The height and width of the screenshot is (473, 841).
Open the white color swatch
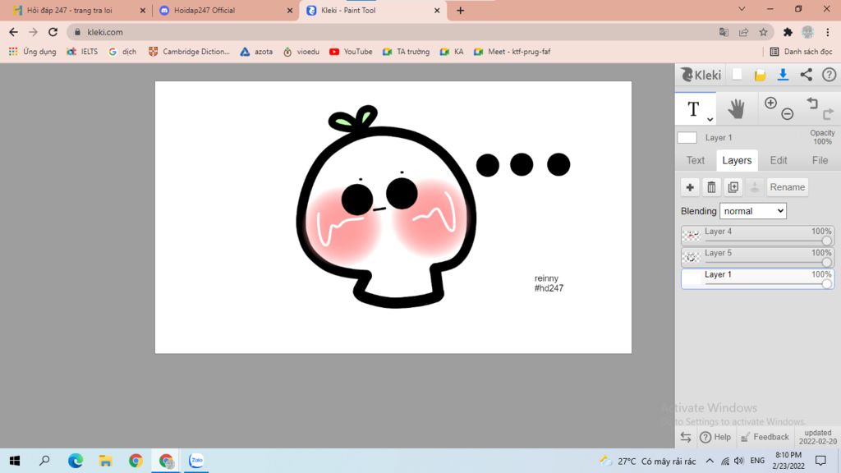tap(687, 137)
